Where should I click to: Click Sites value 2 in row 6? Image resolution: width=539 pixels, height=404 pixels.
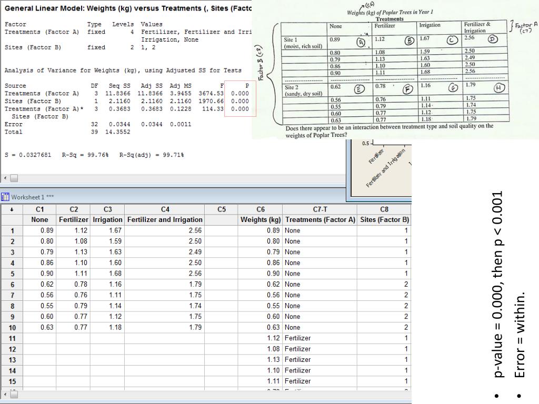(384, 285)
